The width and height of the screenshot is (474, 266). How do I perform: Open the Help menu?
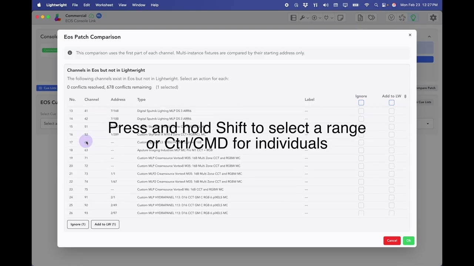pos(154,5)
